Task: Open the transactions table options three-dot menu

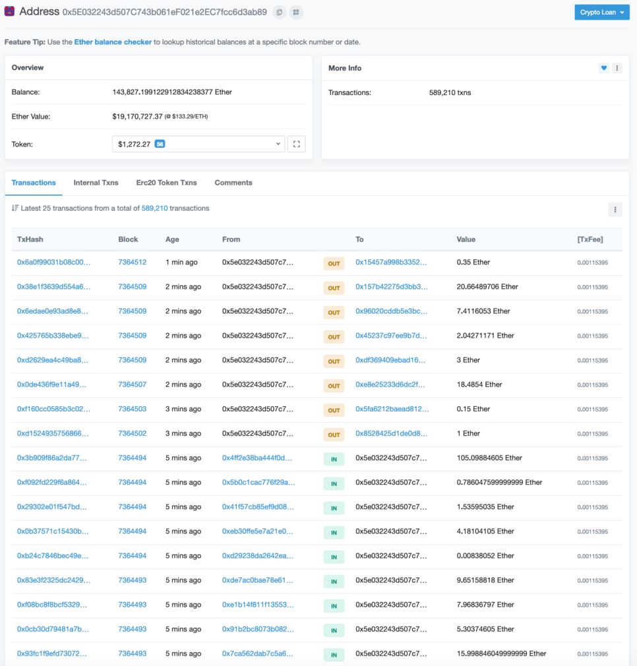Action: (x=615, y=210)
